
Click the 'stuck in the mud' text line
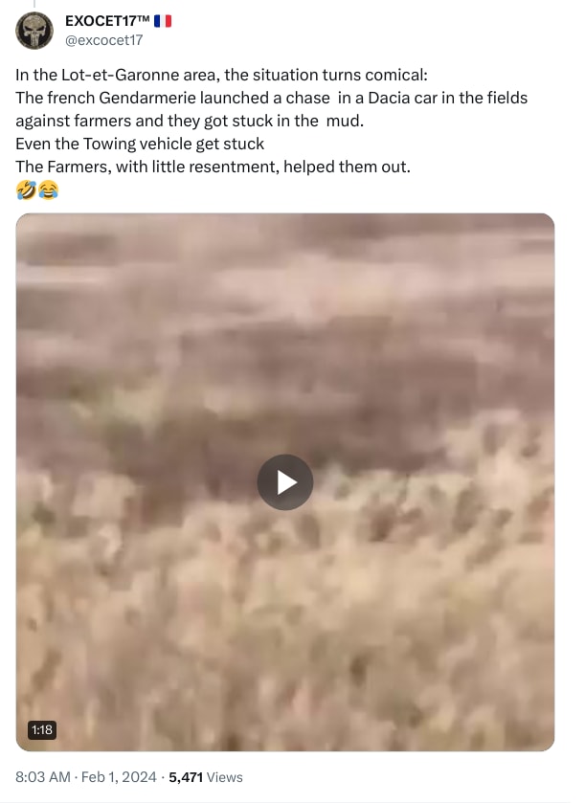click(190, 121)
